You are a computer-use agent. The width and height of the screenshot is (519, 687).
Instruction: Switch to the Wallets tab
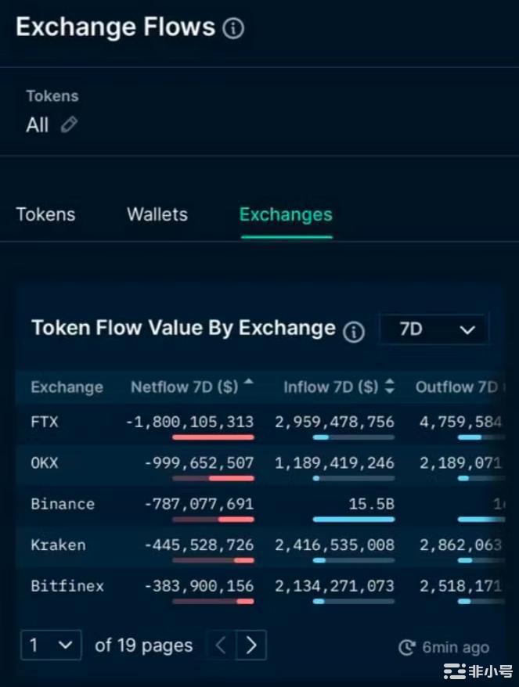(x=156, y=214)
